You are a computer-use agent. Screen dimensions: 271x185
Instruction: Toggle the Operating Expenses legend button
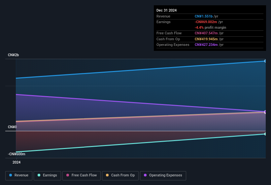163,175
